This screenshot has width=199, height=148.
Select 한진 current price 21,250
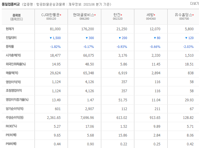point(122,29)
